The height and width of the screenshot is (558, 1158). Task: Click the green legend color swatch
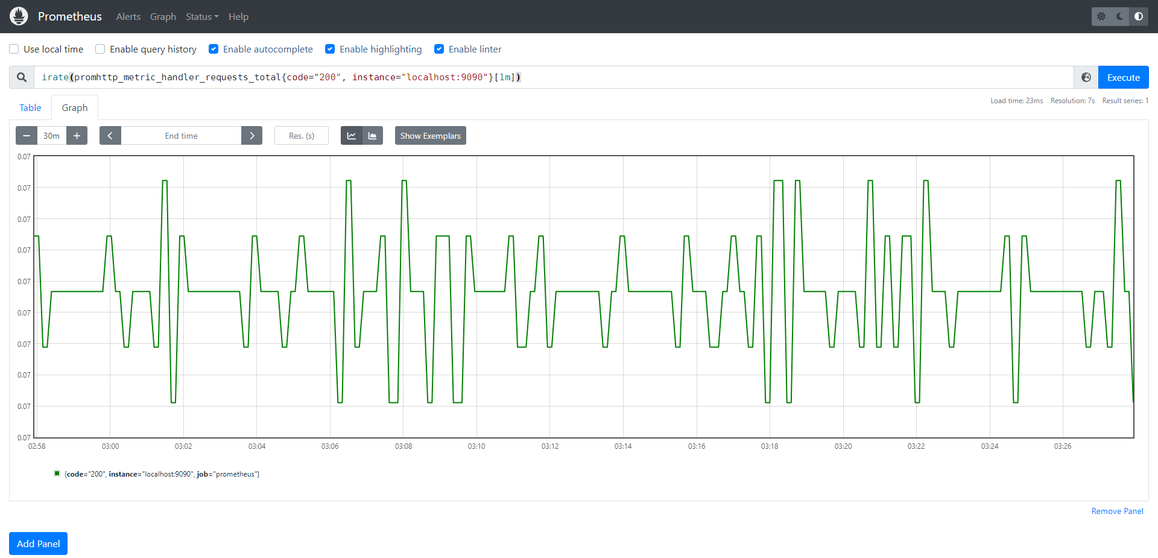pyautogui.click(x=57, y=474)
